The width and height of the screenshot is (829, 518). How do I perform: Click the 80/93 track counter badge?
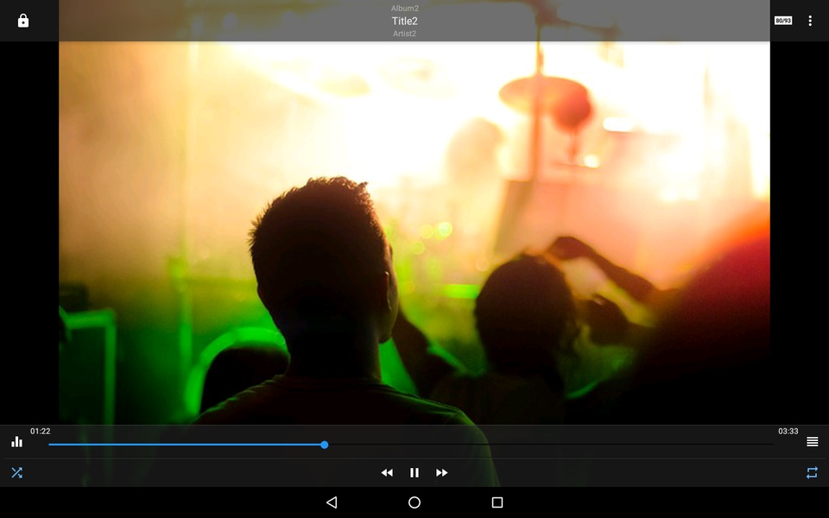point(783,21)
